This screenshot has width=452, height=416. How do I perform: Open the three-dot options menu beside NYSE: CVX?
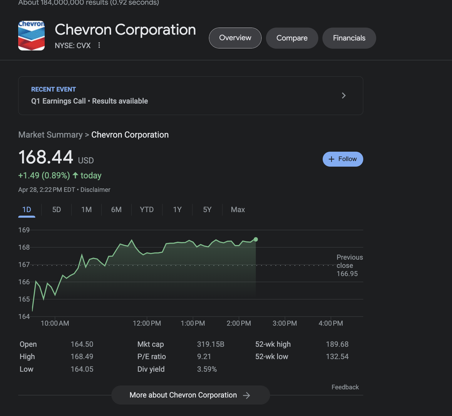[x=99, y=45]
